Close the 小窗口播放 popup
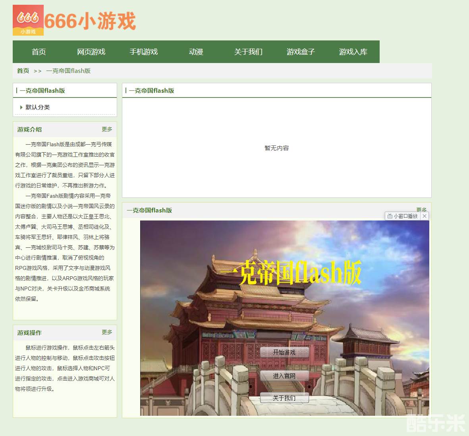This screenshot has height=436, width=469. pos(425,216)
